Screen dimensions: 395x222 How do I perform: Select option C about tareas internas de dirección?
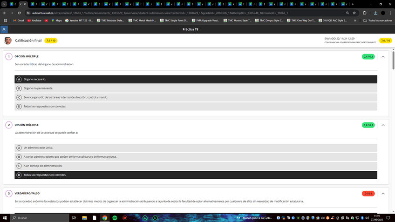196,97
